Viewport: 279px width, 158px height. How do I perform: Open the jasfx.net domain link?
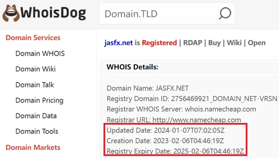point(118,43)
